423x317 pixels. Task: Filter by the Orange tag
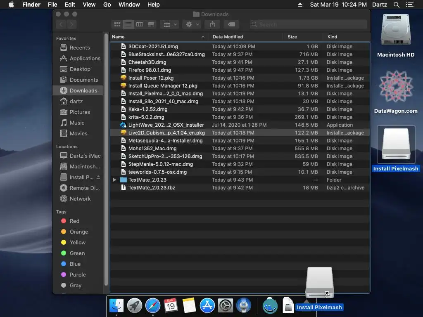pos(78,232)
